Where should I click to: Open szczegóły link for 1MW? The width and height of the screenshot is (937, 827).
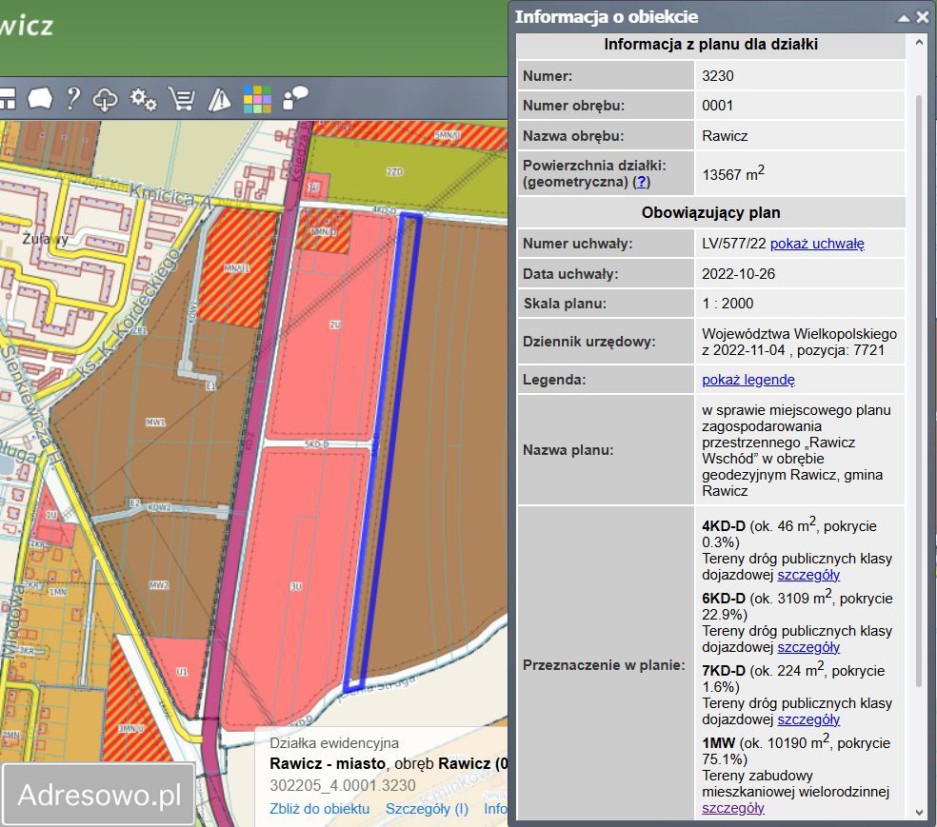(732, 808)
